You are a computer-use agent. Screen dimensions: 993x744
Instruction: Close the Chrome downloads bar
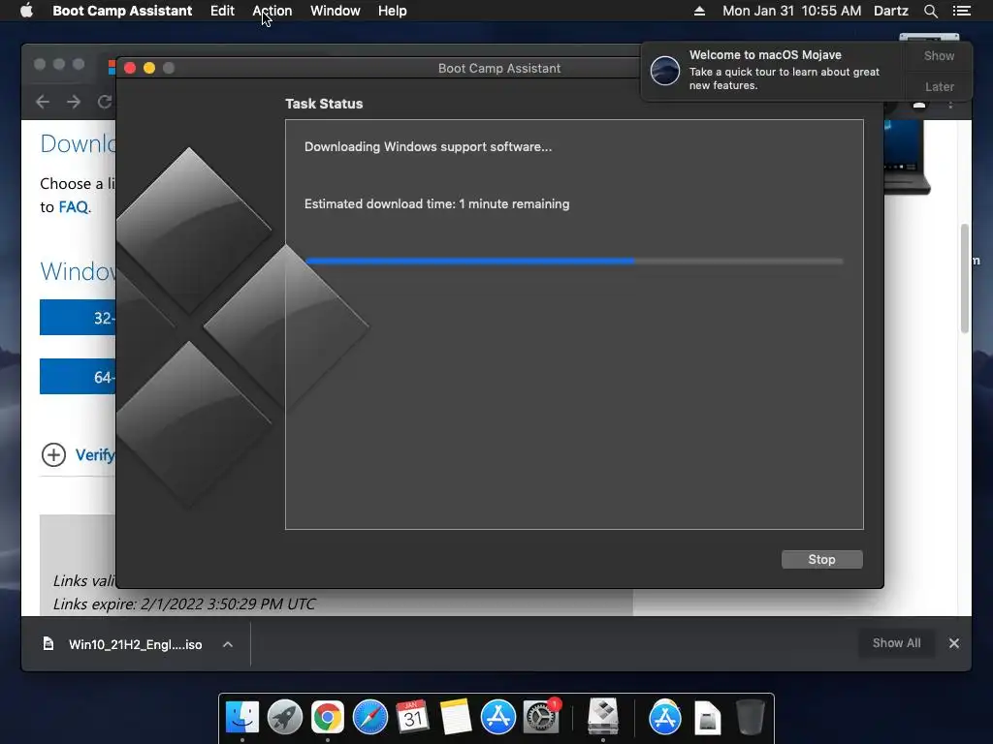coord(954,643)
